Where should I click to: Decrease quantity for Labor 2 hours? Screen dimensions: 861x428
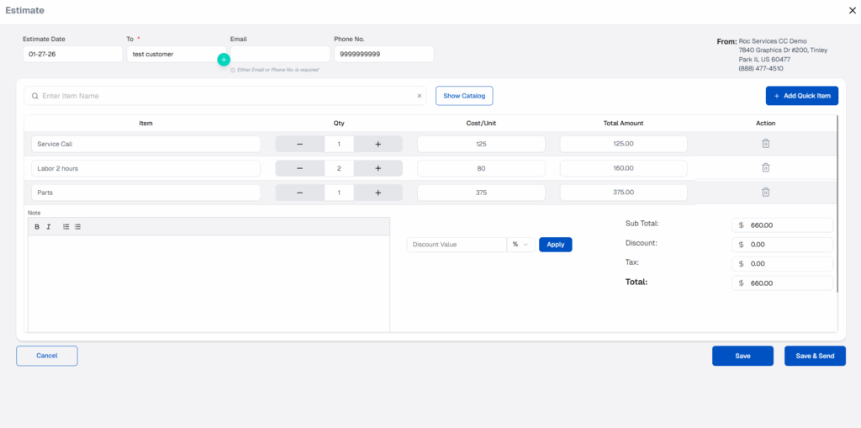tap(300, 168)
